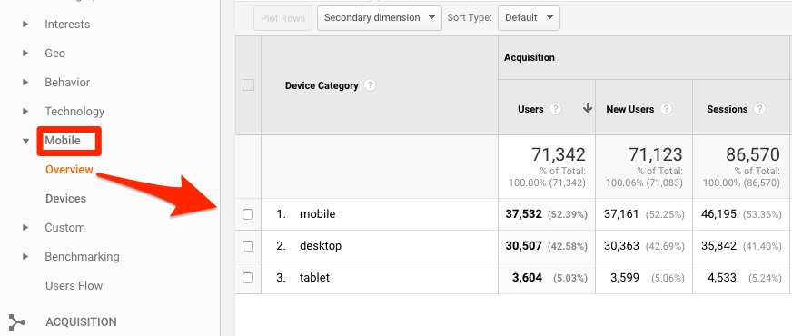Open the Behavior menu item
792x336 pixels.
click(x=67, y=83)
